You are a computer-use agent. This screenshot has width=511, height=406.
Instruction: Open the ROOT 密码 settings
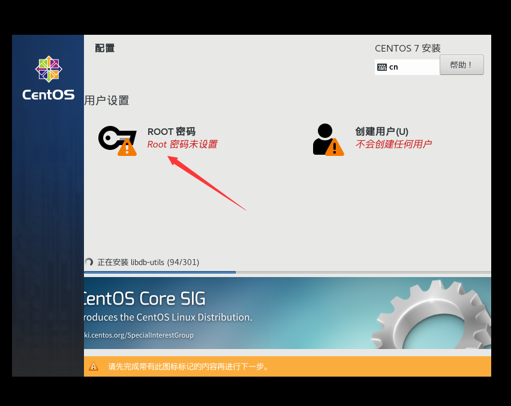pyautogui.click(x=172, y=132)
